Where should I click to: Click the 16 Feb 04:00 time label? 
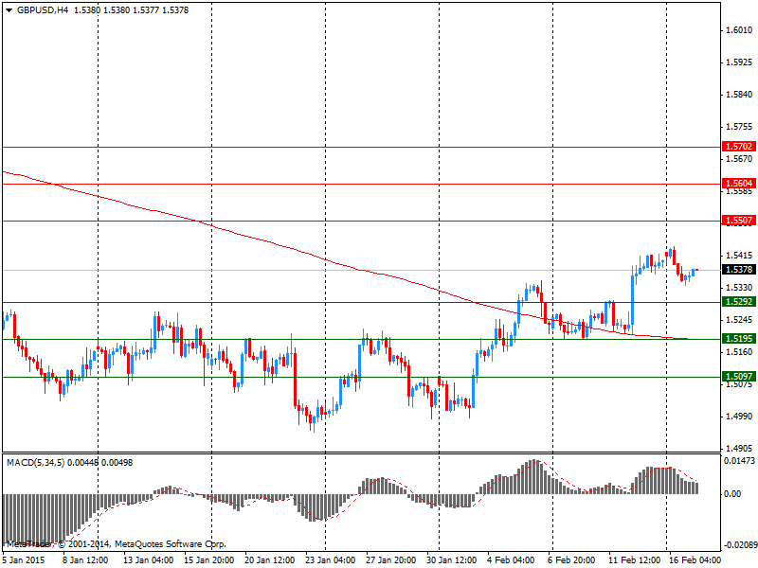click(x=695, y=559)
